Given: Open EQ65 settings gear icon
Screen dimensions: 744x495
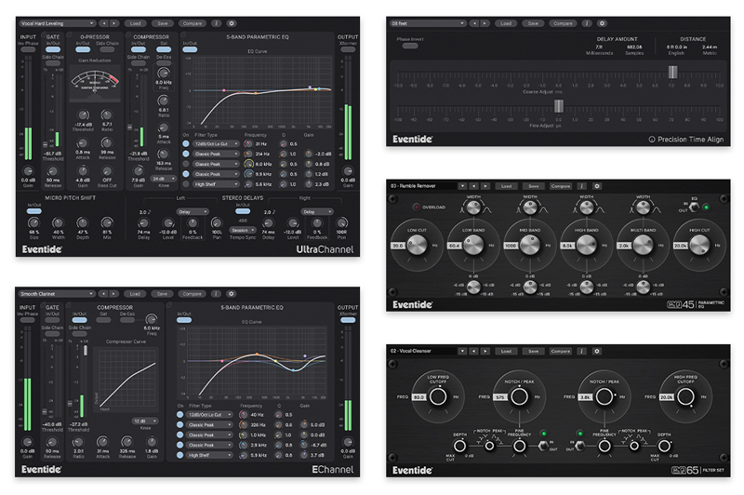Looking at the screenshot, I should (597, 351).
